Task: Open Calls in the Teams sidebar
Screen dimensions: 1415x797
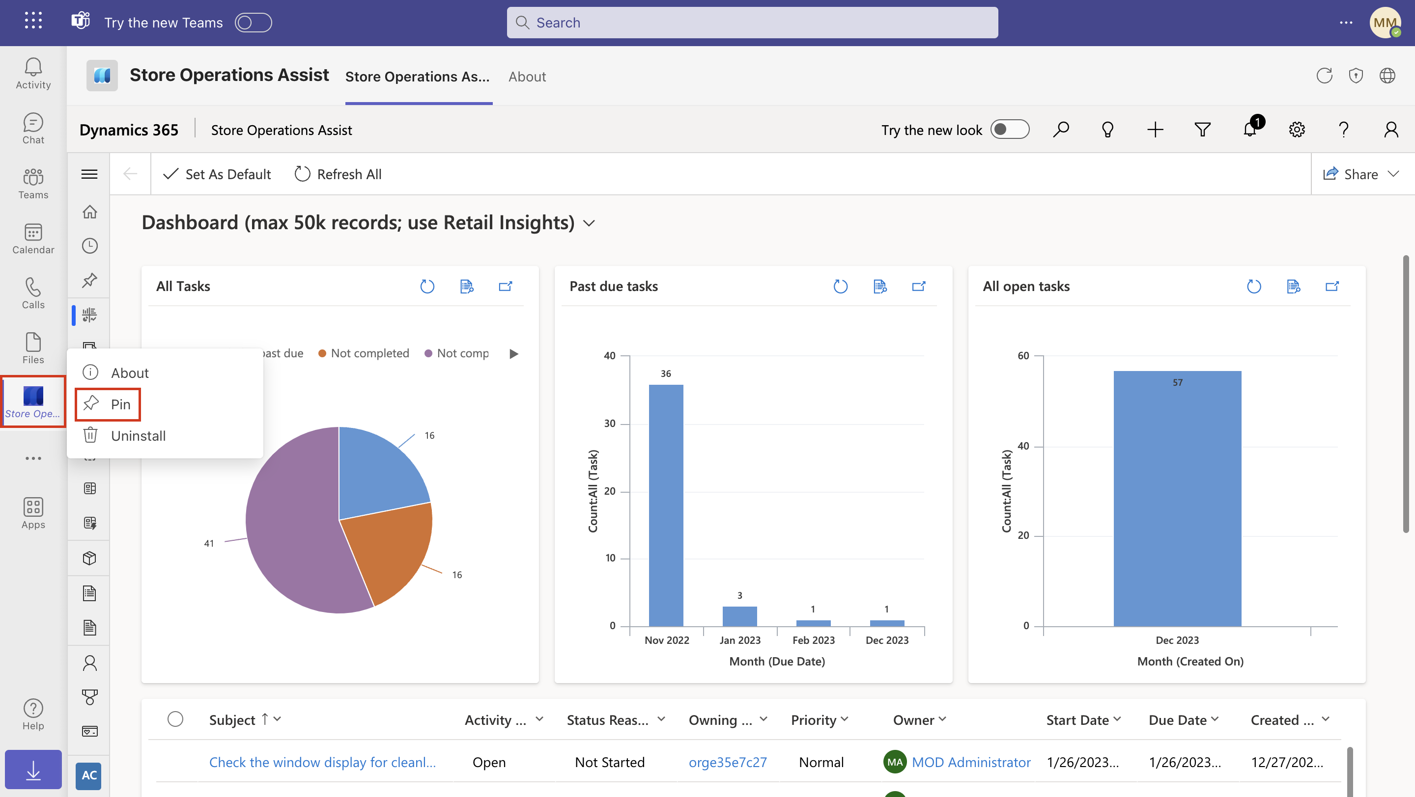Action: tap(33, 293)
